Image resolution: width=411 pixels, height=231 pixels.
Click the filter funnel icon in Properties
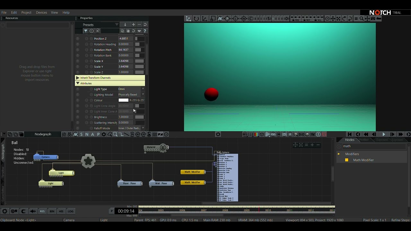point(86,31)
